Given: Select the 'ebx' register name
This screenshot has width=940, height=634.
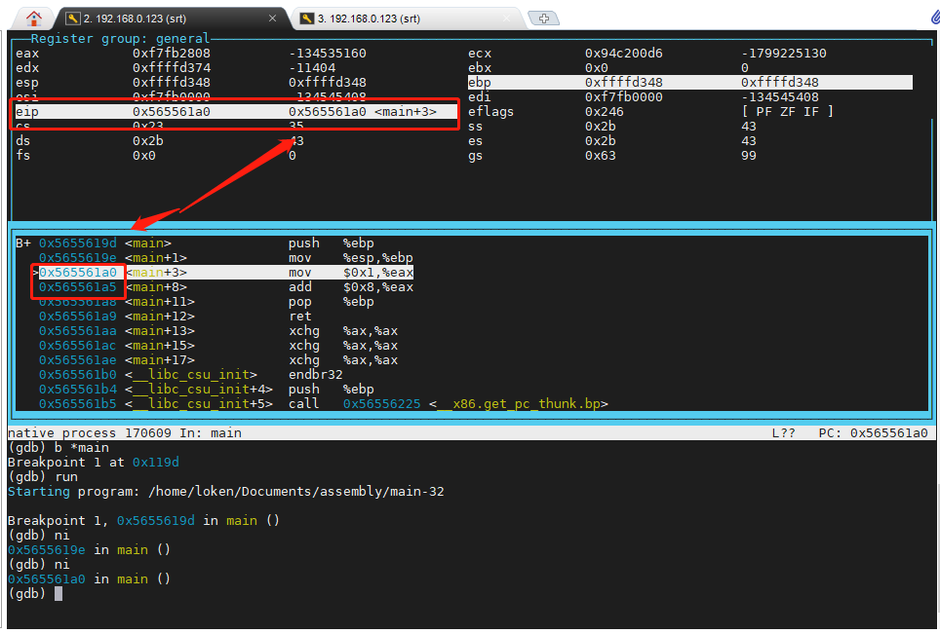Looking at the screenshot, I should (x=480, y=67).
